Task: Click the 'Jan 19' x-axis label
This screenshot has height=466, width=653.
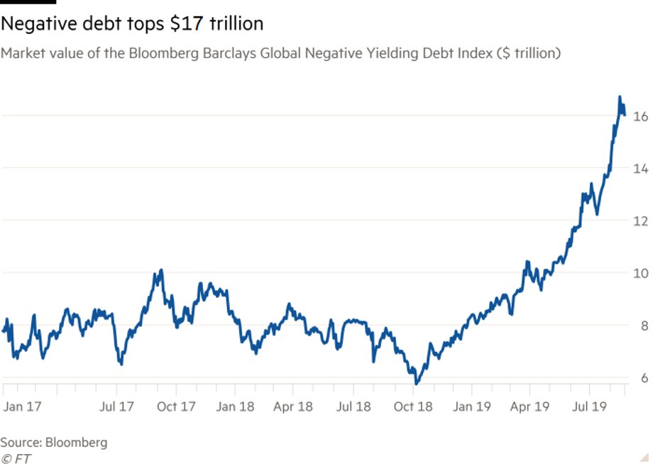Action: (472, 406)
